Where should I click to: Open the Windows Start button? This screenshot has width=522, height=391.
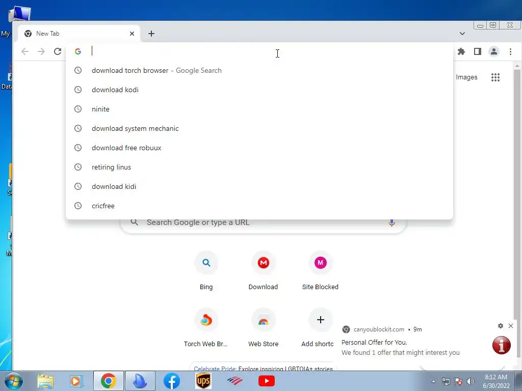click(x=13, y=381)
